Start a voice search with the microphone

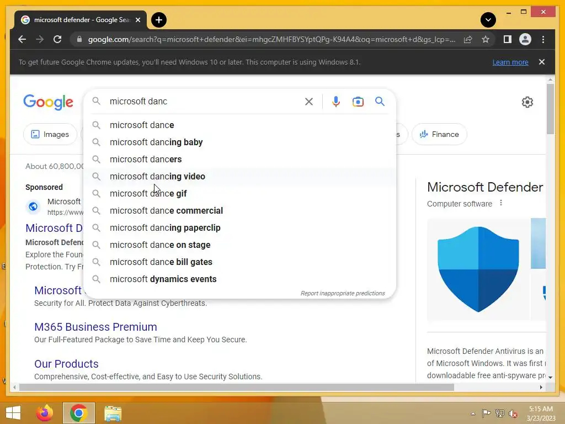point(336,102)
